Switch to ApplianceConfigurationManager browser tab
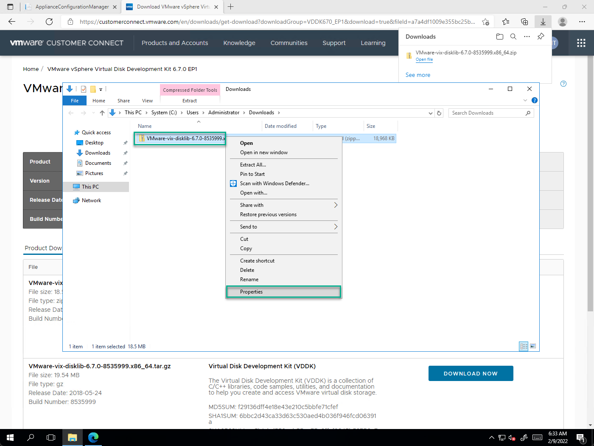This screenshot has width=594, height=446. coord(70,7)
